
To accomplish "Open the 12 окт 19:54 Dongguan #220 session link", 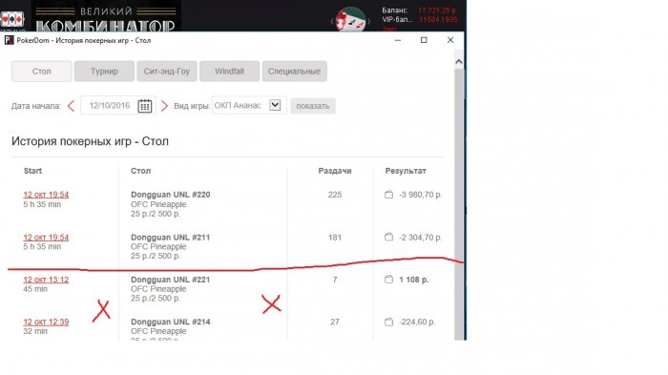I will pos(46,195).
